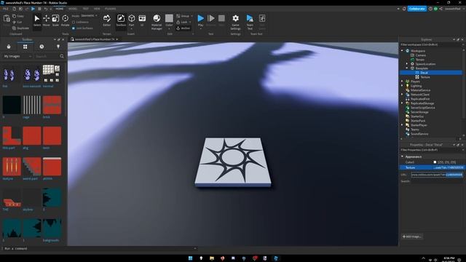Switch to the MODEL ribbon tab

[x=73, y=9]
